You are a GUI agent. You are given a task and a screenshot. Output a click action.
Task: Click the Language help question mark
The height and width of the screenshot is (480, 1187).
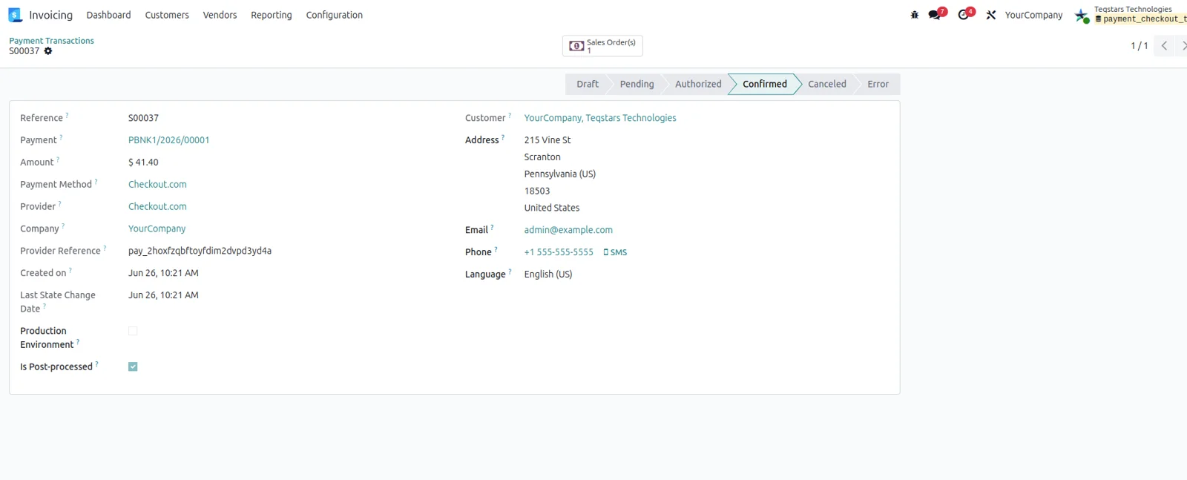510,272
